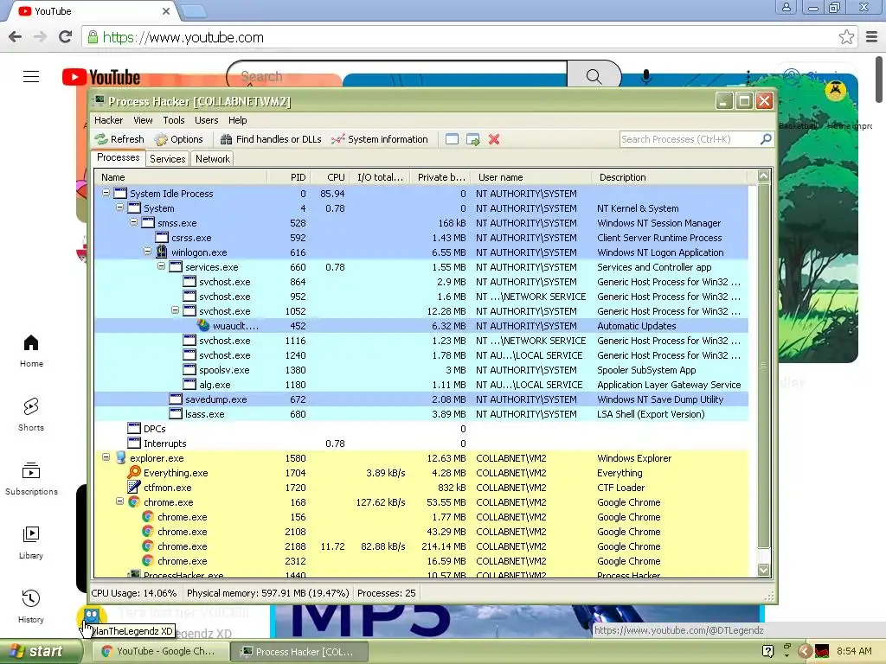Select the winlogon.exe process icon
This screenshot has width=886, height=664.
pos(162,252)
